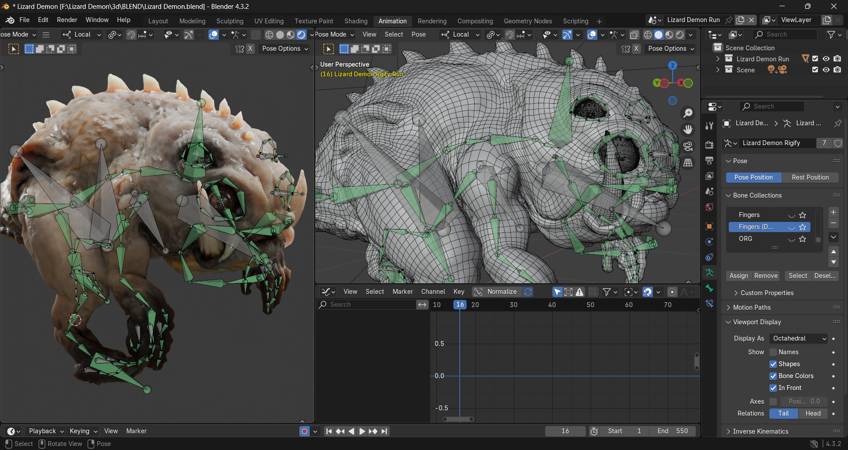Pin the Lizard Demon Run scene
Screen dimensions: 848x450
click(x=728, y=20)
